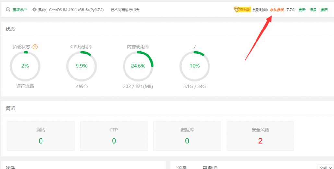Click the diamond 专业版 badge icon
This screenshot has height=169, width=334.
(236, 10)
